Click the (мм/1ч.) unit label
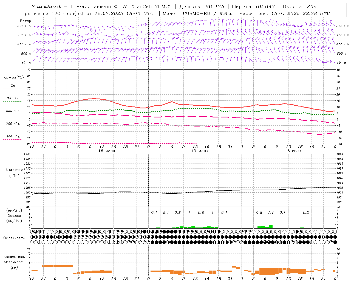This screenshot has width=351, height=281. [x=14, y=221]
